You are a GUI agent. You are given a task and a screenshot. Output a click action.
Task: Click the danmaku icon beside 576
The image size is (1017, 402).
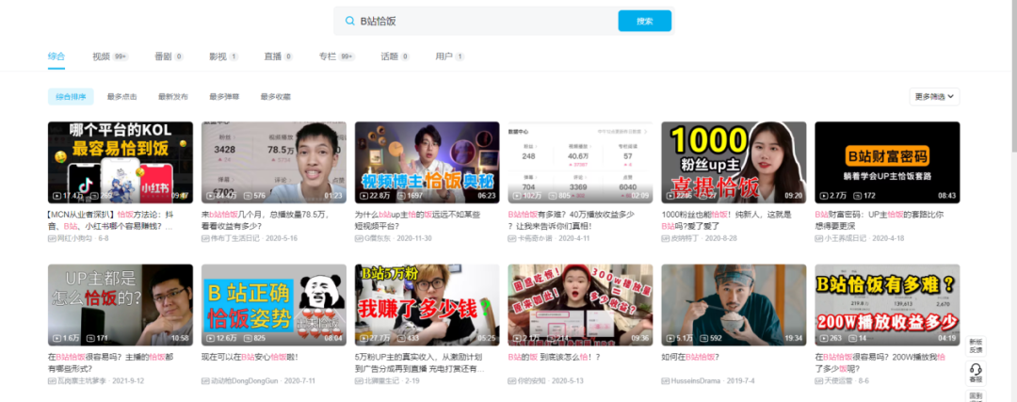250,195
